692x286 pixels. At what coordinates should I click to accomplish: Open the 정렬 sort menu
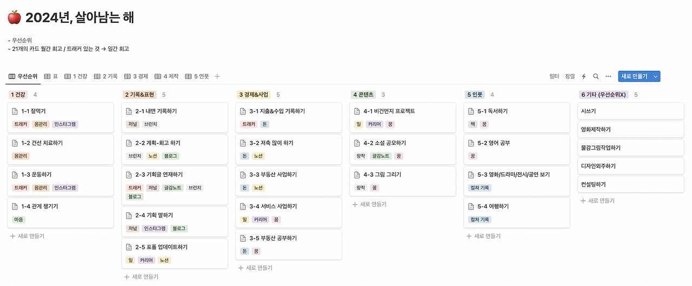570,77
